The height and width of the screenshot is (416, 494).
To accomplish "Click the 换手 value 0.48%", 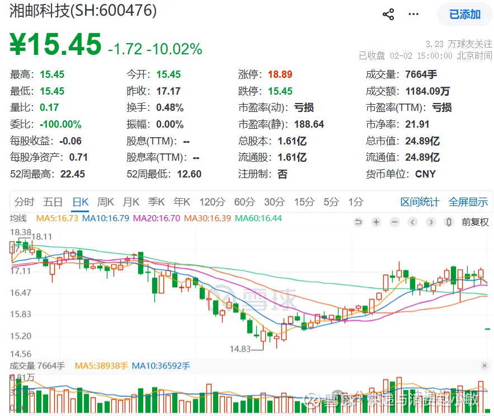I will 170,107.
